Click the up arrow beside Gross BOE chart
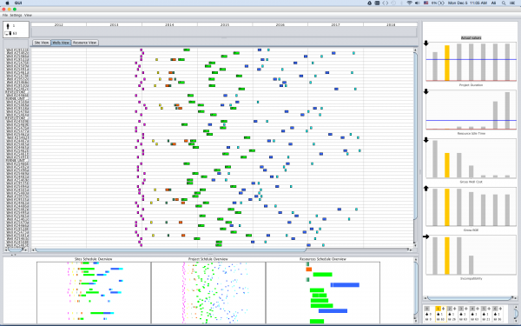Image resolution: width=521 pixels, height=326 pixels. [x=426, y=189]
